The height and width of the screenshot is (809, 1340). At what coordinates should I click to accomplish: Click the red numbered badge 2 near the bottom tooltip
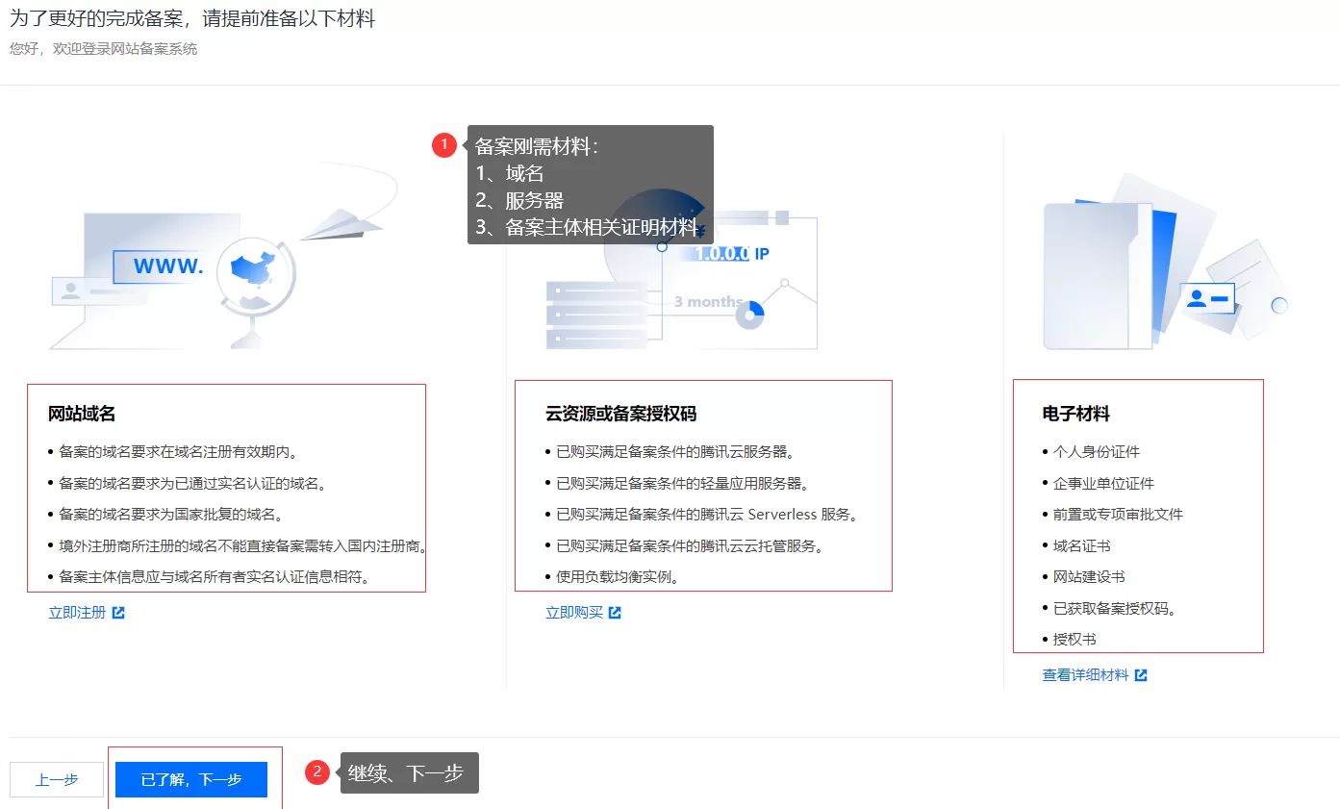pos(316,772)
